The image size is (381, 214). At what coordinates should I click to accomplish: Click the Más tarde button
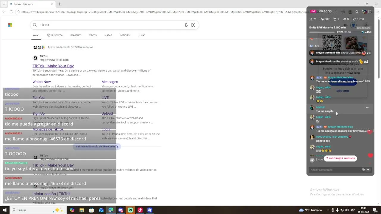(343, 91)
